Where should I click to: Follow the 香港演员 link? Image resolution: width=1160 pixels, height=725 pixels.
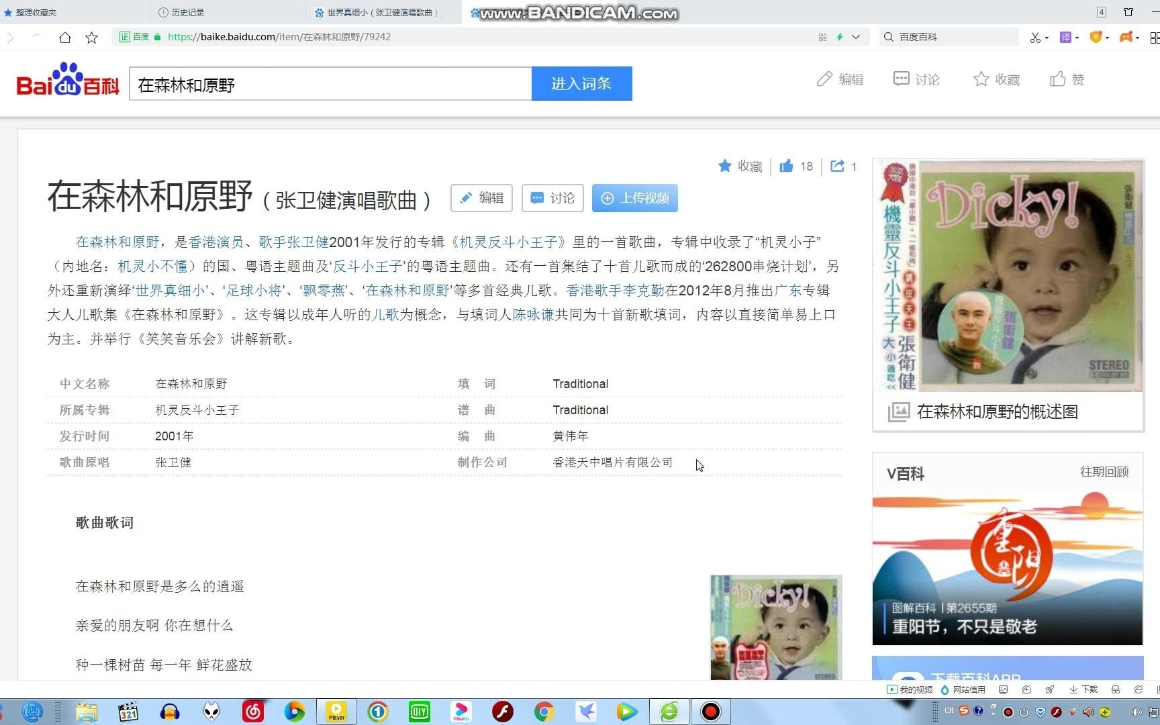coord(216,242)
